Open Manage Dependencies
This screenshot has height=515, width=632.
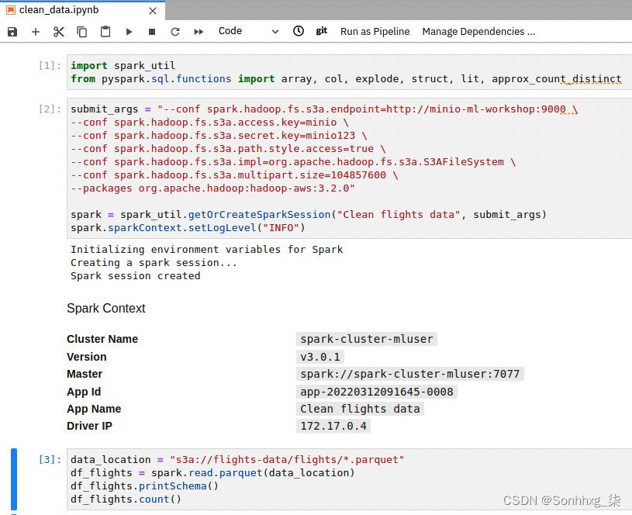pos(478,32)
